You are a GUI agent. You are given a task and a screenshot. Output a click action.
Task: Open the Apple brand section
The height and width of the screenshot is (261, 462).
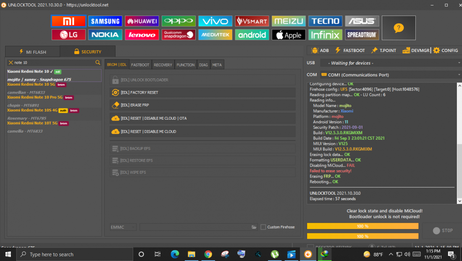point(289,35)
